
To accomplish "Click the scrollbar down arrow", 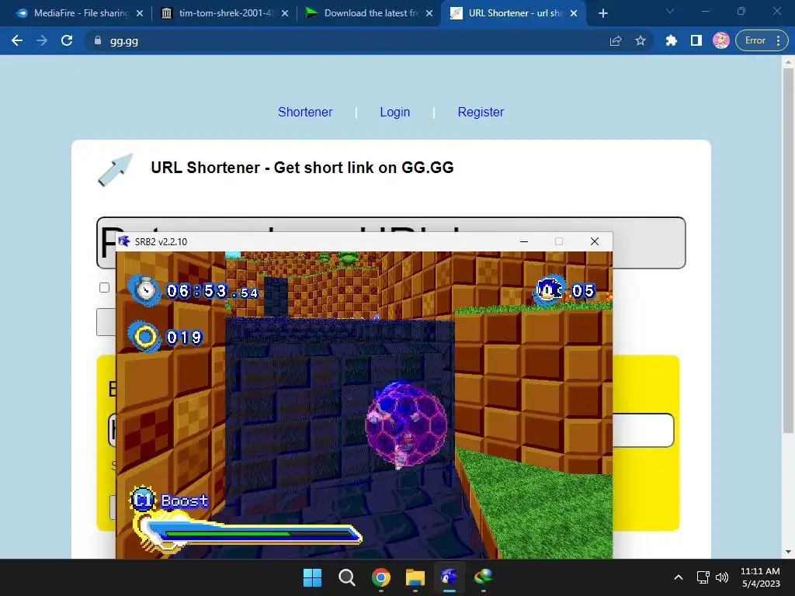I will [787, 552].
